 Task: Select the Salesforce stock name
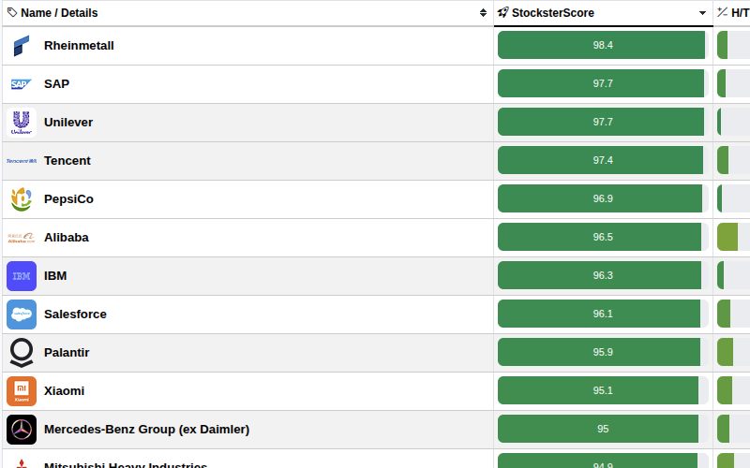[x=75, y=314]
